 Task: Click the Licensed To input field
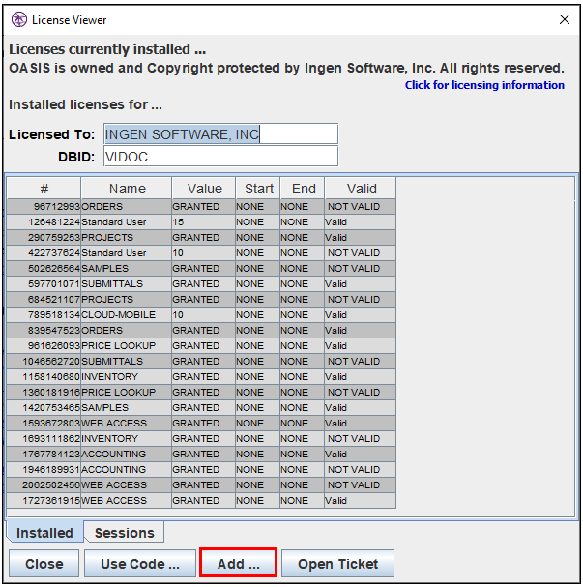pos(220,134)
